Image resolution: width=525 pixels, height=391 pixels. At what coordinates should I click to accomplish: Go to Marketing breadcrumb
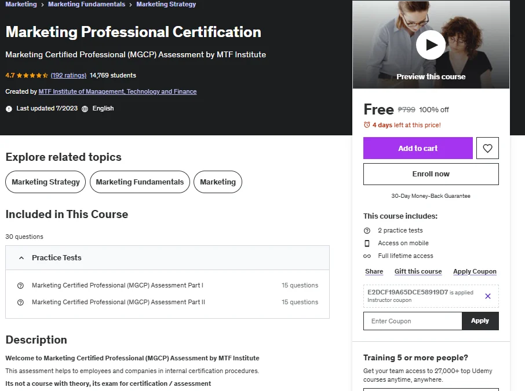pyautogui.click(x=21, y=5)
